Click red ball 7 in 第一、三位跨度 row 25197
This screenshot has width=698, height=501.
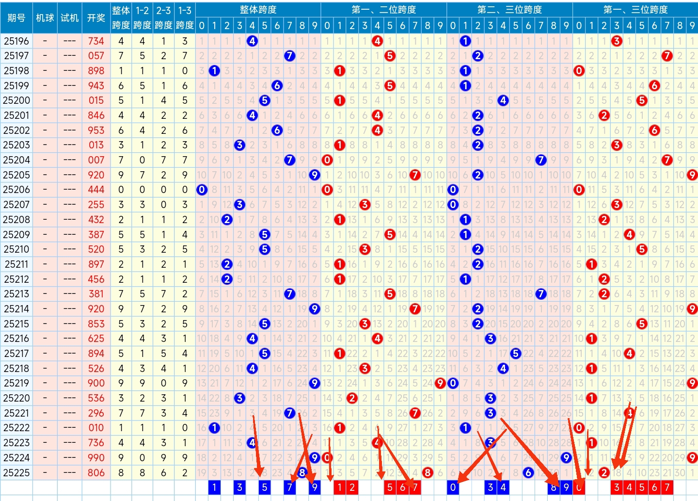(x=667, y=56)
